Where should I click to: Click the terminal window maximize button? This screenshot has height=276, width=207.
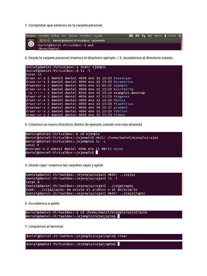coord(48,41)
